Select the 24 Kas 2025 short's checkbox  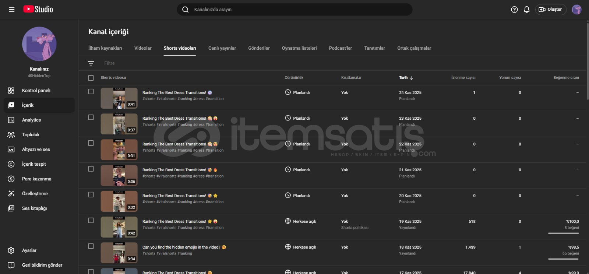pos(91,92)
